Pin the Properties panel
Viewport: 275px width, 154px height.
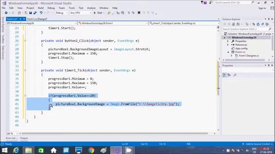coord(269,65)
